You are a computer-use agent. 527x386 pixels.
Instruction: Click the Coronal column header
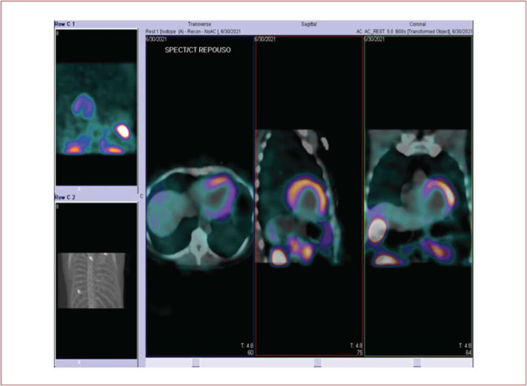coord(417,24)
